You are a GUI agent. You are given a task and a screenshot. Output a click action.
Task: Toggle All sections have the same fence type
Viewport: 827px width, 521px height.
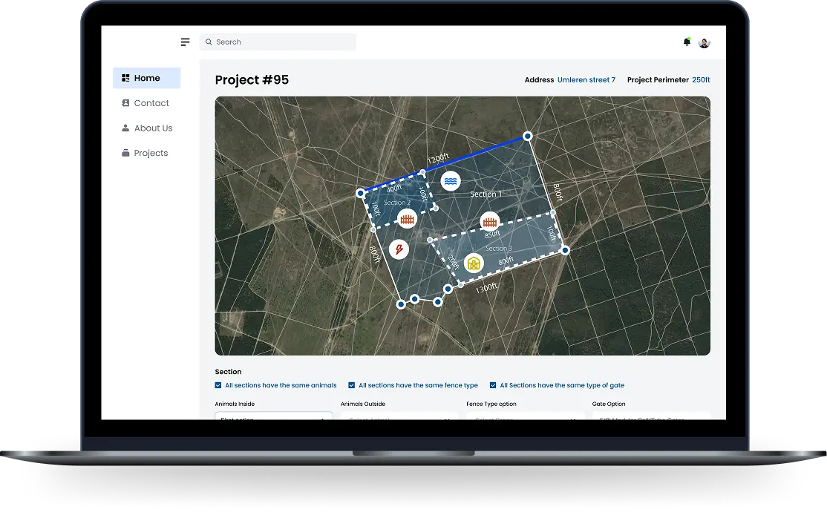352,385
